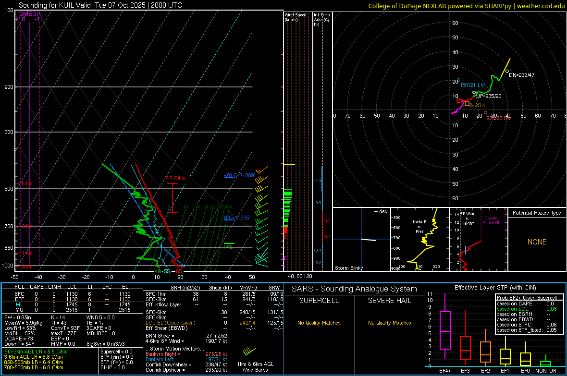Select the 242/14 mean wind label
The height and width of the screenshot is (376, 567).
coord(477,105)
